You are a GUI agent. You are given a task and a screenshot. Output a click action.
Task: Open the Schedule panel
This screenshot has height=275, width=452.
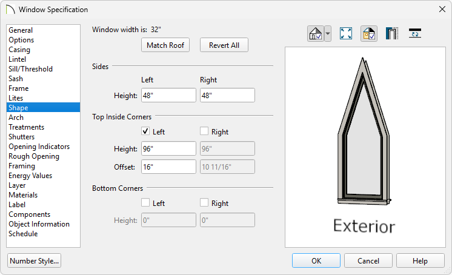[x=43, y=234]
